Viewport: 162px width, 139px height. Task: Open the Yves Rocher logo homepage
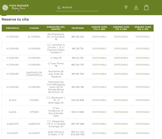(x=15, y=7)
